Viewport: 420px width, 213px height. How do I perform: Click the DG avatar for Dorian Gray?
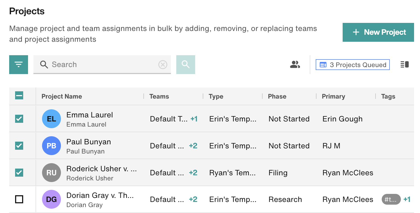(x=51, y=199)
